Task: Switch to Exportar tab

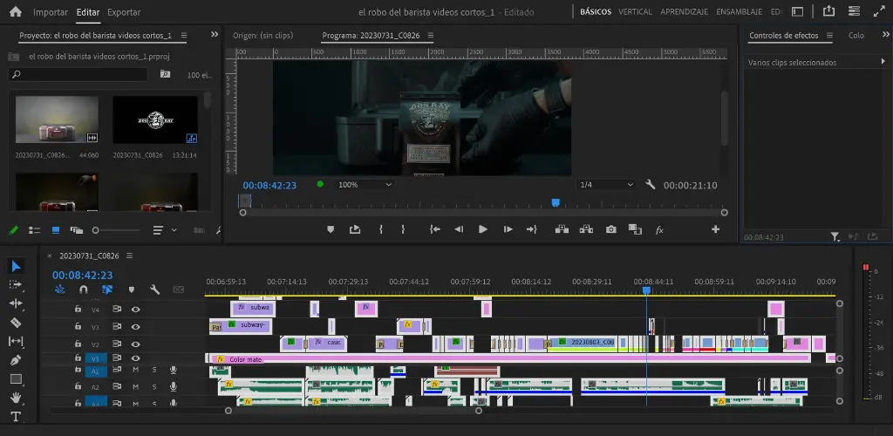Action: pos(124,12)
